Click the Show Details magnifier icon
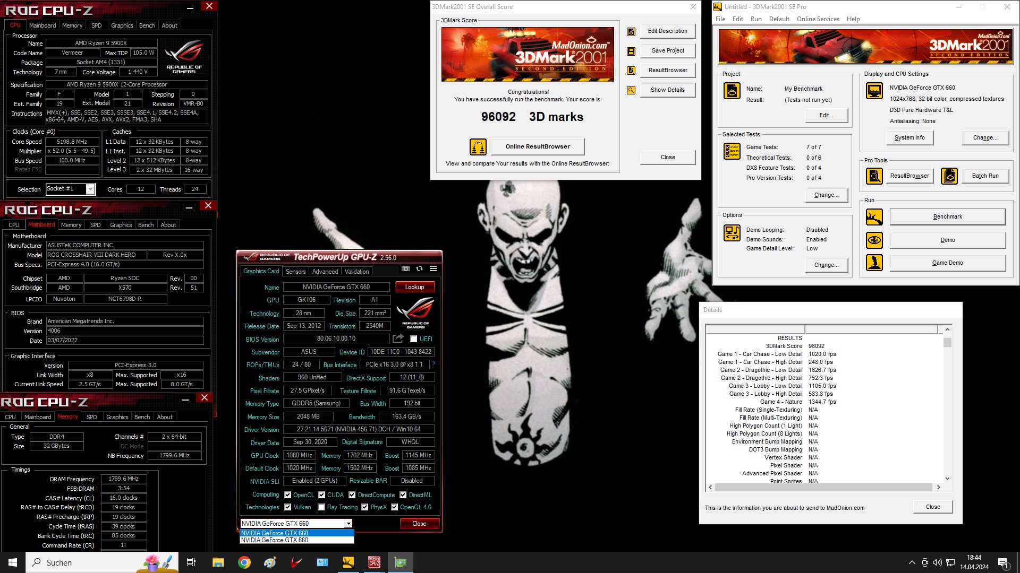Viewport: 1020px width, 573px height. [631, 90]
